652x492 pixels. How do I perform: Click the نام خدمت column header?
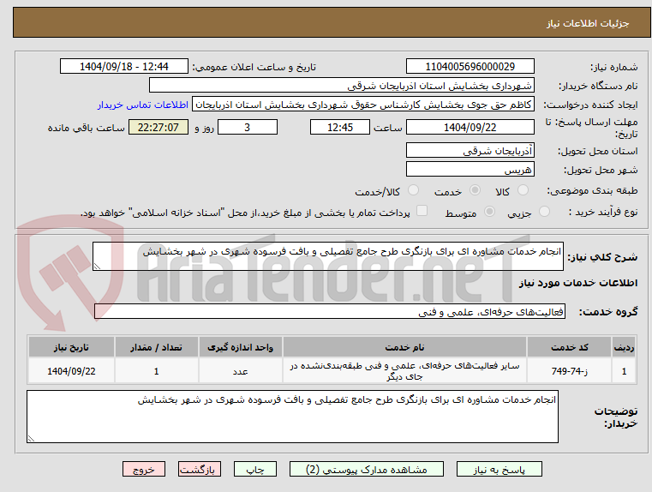coord(404,347)
